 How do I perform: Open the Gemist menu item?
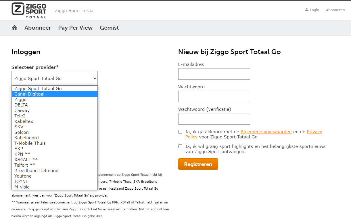click(x=109, y=28)
